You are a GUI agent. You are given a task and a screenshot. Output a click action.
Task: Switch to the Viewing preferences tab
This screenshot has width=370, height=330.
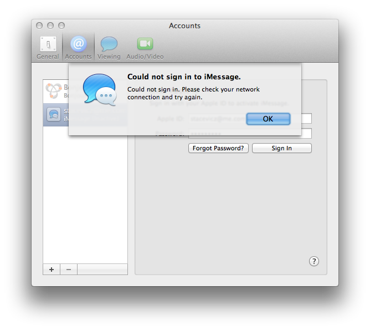109,48
